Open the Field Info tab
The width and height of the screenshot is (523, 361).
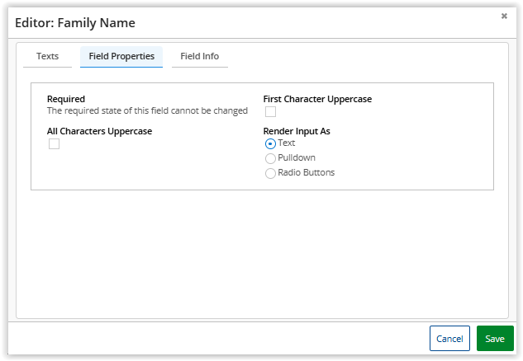(199, 57)
